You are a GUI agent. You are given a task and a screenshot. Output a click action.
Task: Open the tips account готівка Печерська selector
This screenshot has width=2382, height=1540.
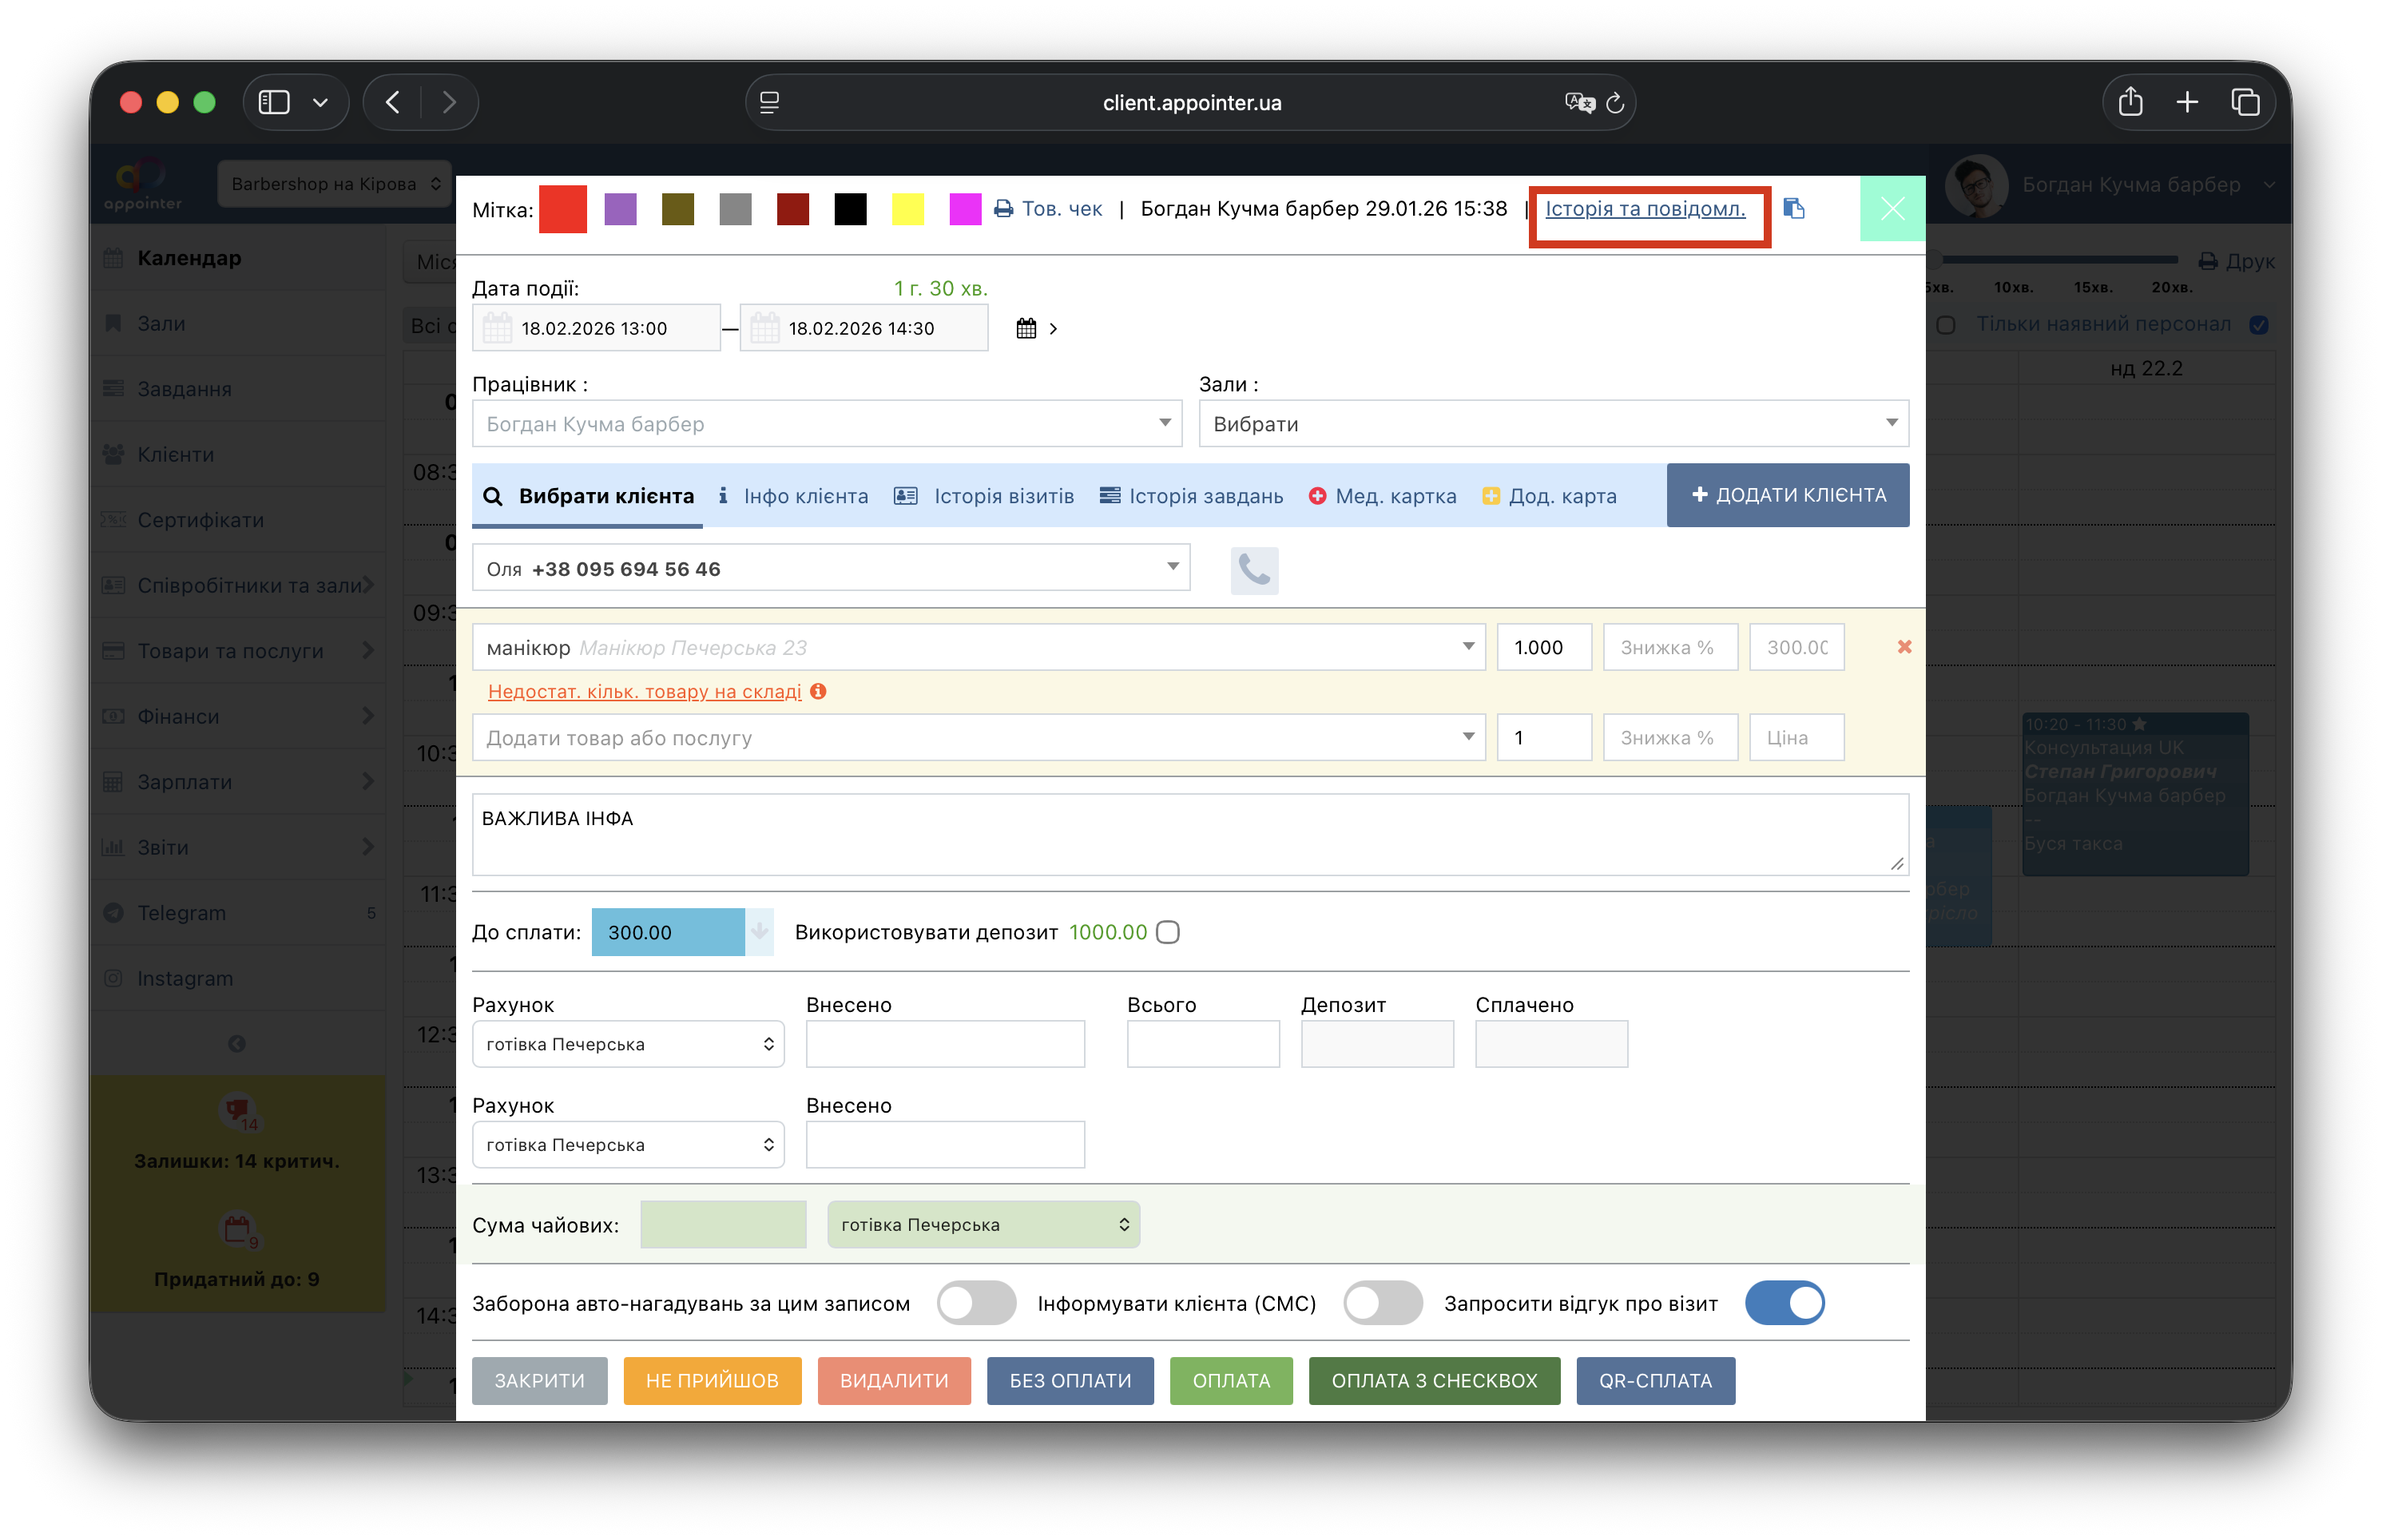point(983,1225)
